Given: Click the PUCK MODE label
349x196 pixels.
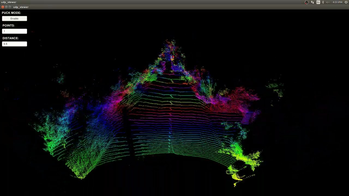Looking at the screenshot, I should tap(11, 13).
